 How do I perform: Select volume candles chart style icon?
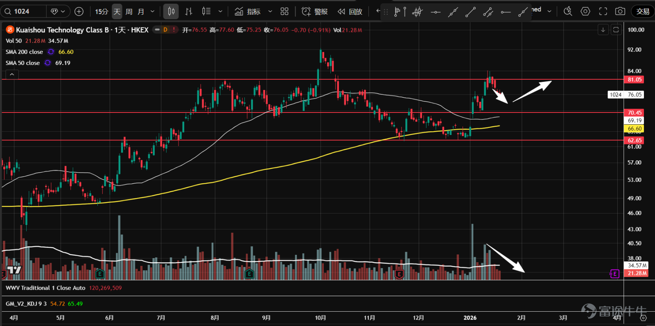206,11
